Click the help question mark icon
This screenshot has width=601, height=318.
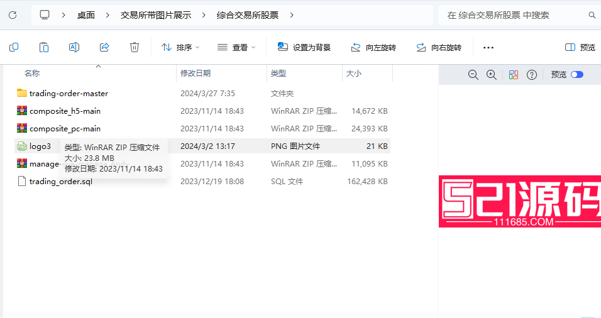532,75
